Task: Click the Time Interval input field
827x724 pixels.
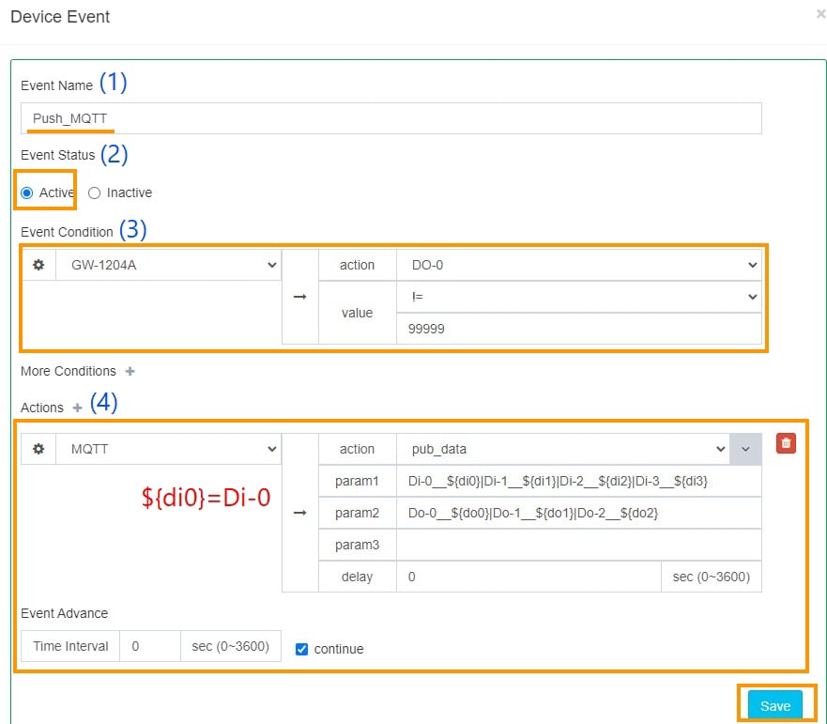Action: tap(149, 646)
